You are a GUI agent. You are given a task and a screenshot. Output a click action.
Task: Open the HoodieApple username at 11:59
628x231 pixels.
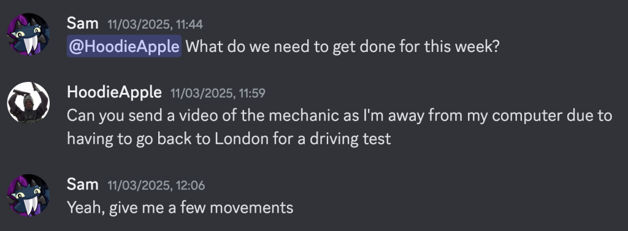pos(114,92)
